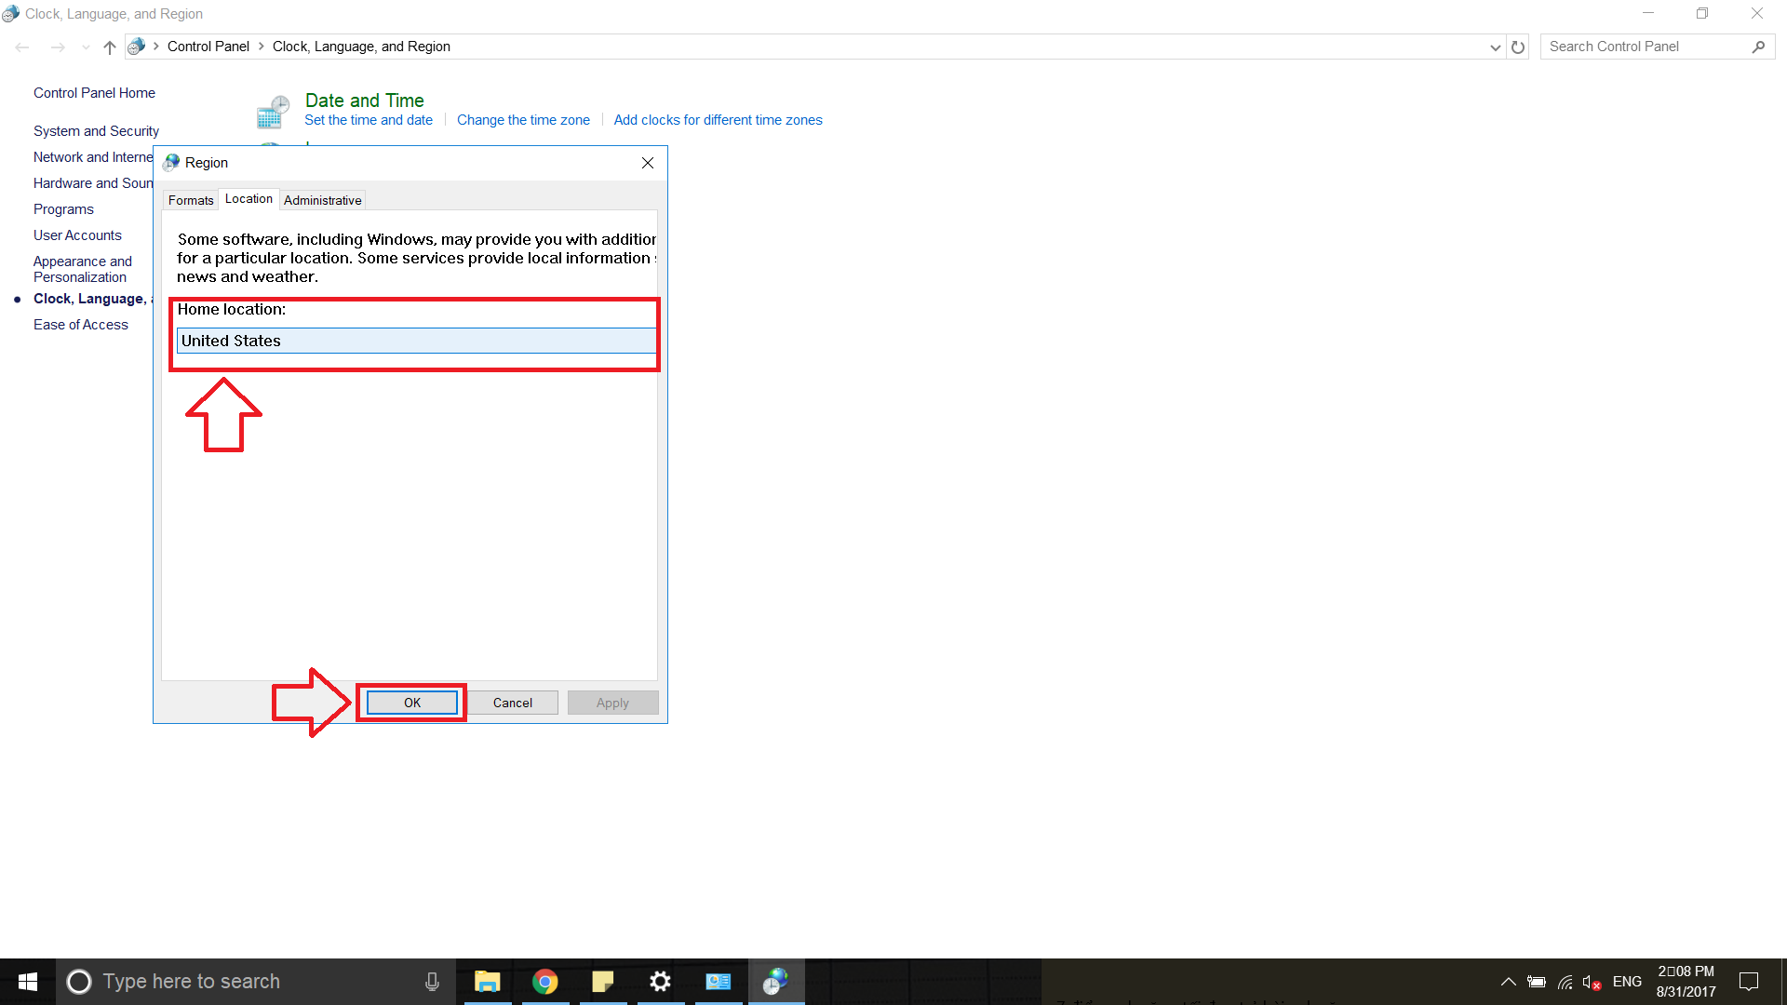
Task: Switch to the Administrative tab
Action: pos(322,200)
